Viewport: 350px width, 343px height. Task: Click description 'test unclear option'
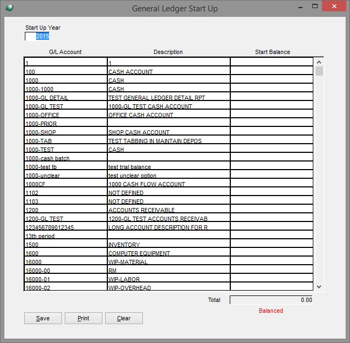(169, 174)
